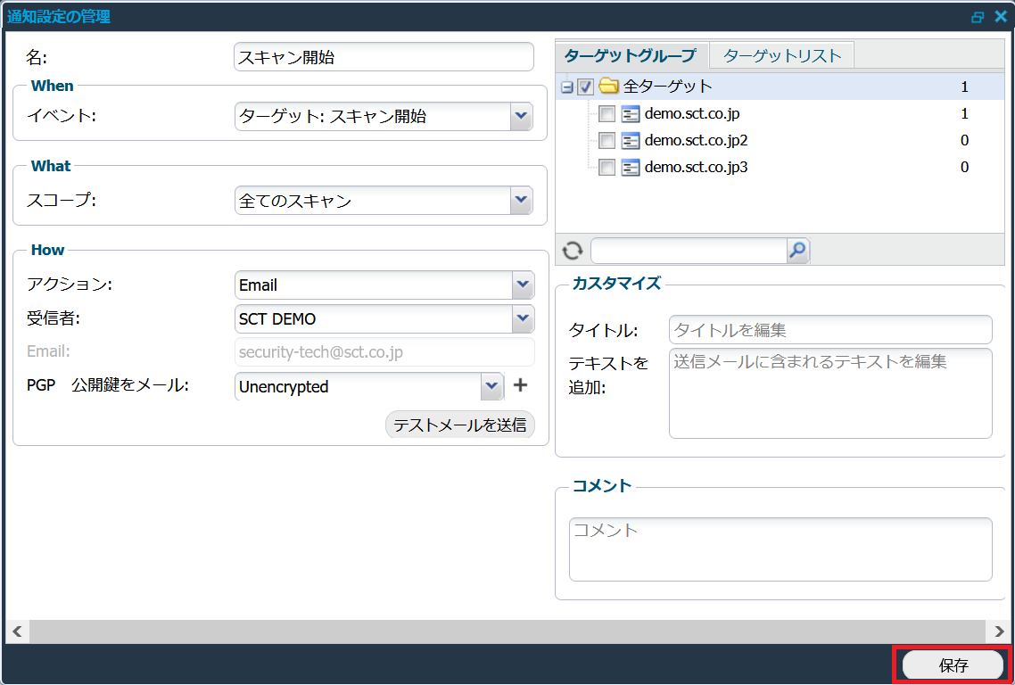This screenshot has height=685, width=1015.
Task: Check the demo.sct.co.jp checkbox
Action: pyautogui.click(x=607, y=114)
